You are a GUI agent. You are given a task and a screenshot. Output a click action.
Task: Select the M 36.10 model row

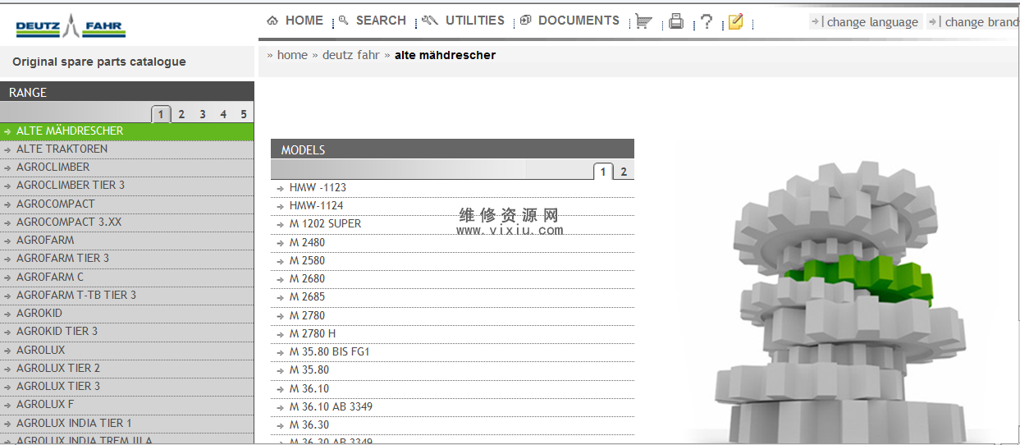pyautogui.click(x=452, y=389)
